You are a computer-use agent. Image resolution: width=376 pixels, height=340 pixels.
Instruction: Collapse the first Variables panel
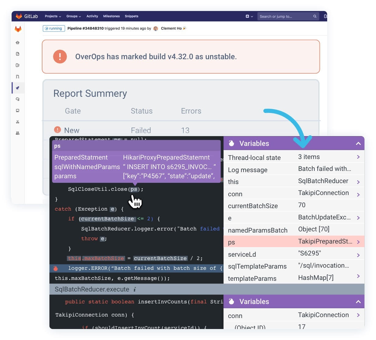coord(358,143)
